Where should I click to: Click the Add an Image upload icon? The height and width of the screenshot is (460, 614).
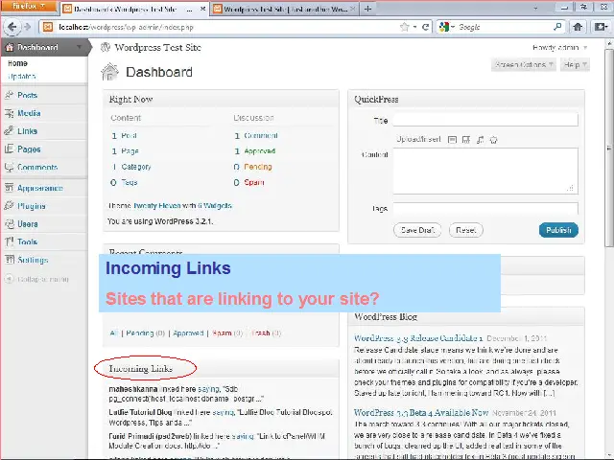452,140
